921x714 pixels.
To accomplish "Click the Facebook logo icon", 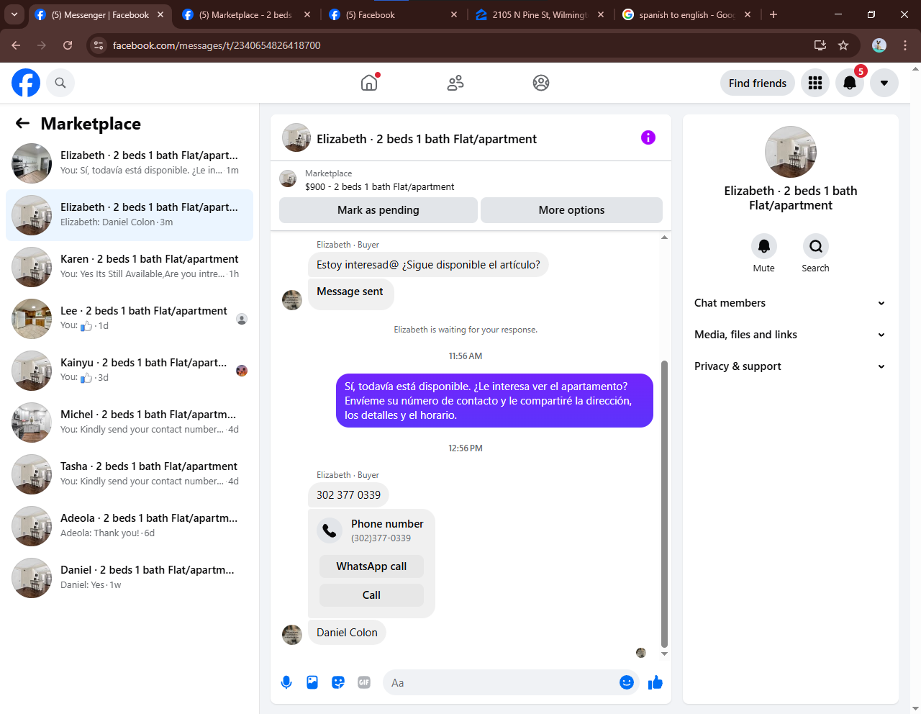I will point(26,83).
